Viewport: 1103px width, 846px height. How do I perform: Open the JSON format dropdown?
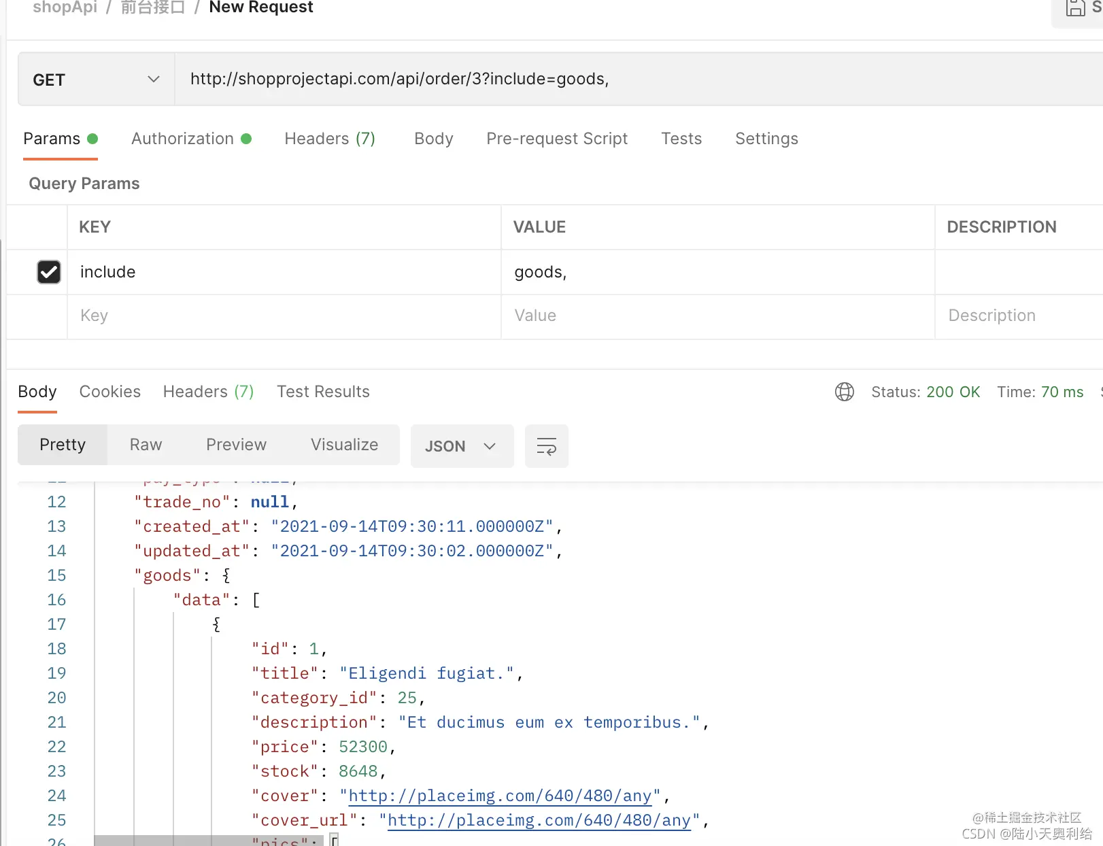pyautogui.click(x=462, y=446)
